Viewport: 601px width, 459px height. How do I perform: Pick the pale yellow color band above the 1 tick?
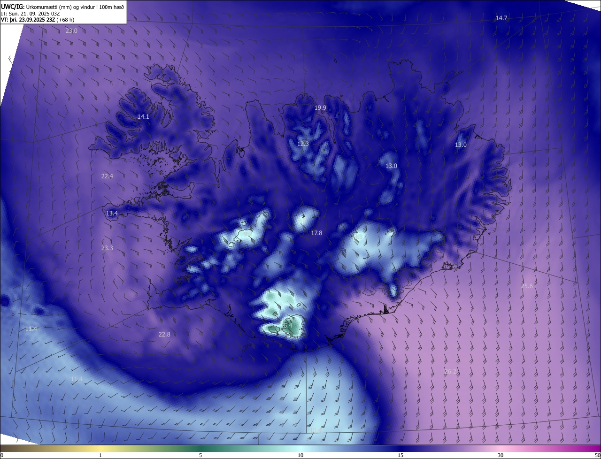(x=100, y=448)
